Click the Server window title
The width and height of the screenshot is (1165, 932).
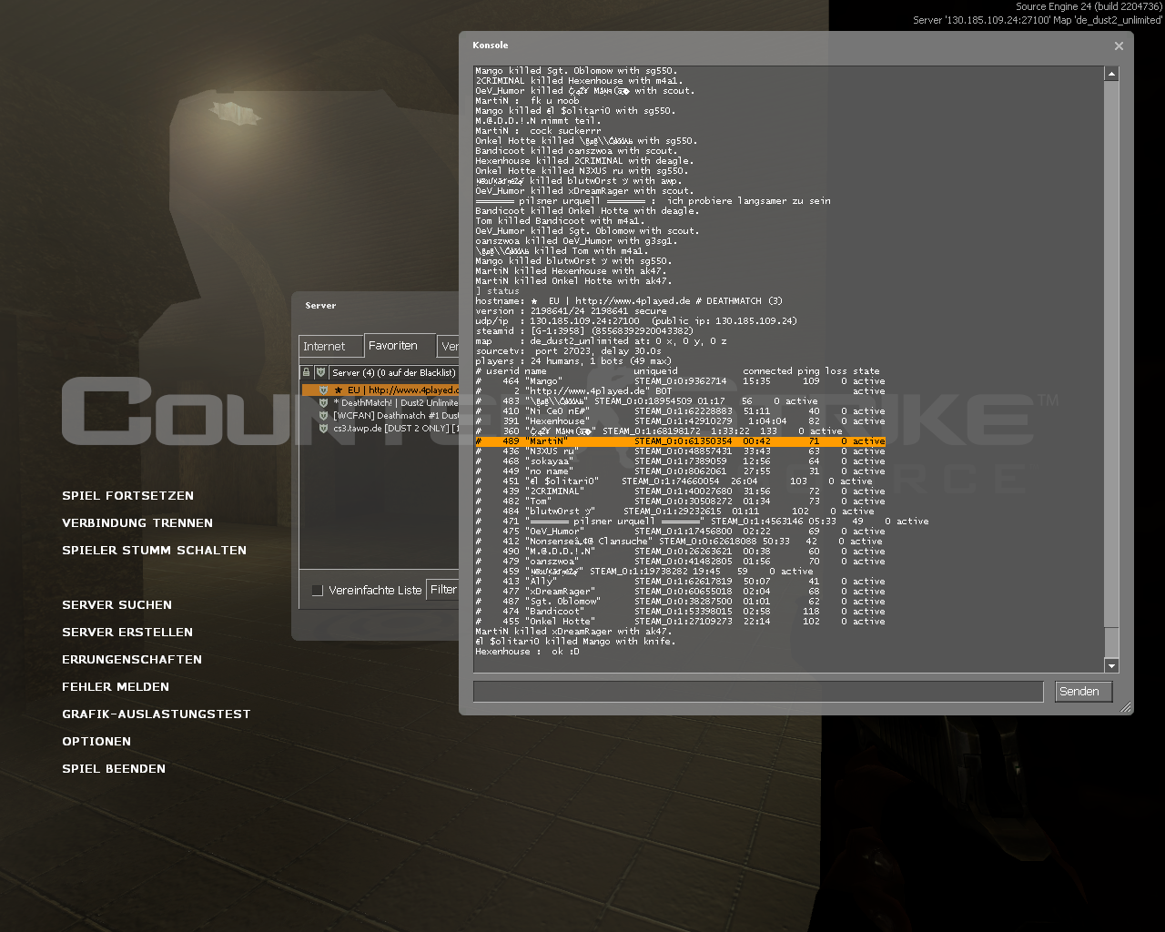click(x=320, y=306)
